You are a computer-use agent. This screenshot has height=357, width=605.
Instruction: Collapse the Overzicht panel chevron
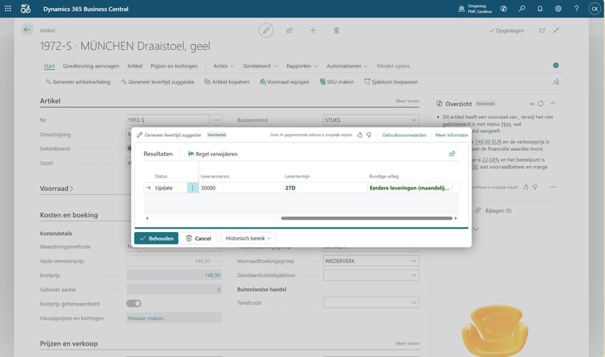(x=553, y=104)
